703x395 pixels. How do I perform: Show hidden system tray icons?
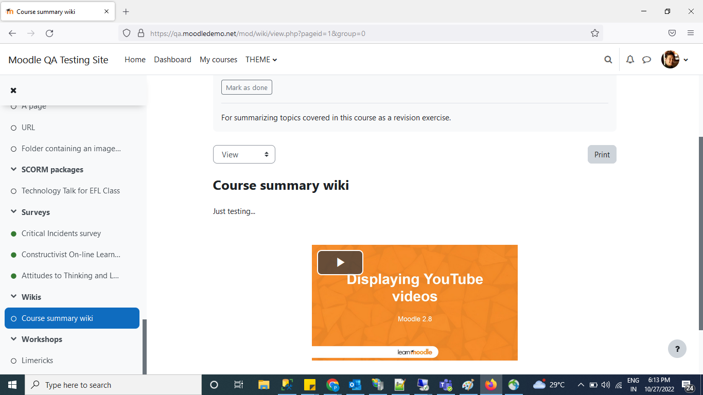click(x=581, y=385)
